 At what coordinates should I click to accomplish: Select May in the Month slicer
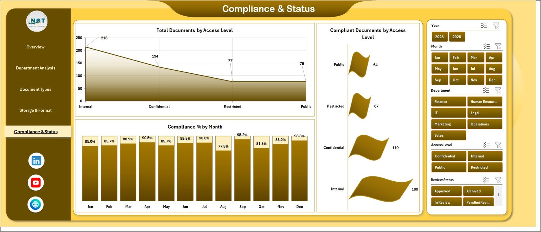pos(440,69)
